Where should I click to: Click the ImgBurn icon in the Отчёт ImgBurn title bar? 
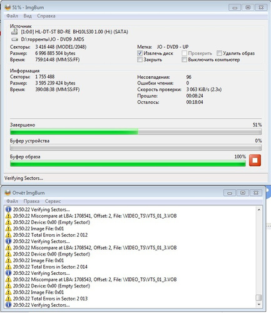[x=8, y=193]
